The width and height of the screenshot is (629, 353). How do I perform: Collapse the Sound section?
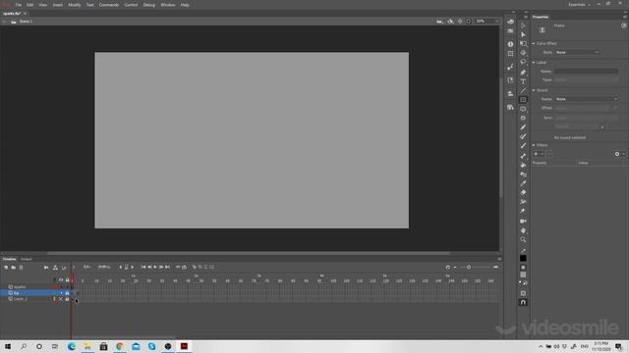pyautogui.click(x=534, y=90)
